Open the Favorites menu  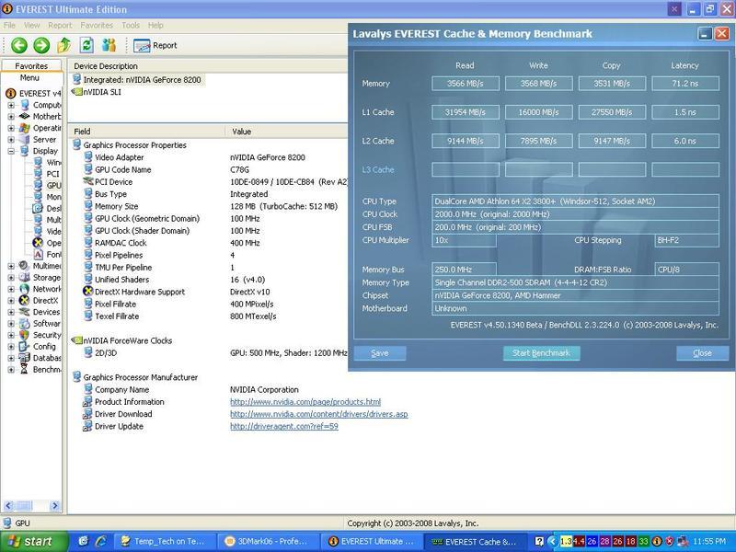97,26
